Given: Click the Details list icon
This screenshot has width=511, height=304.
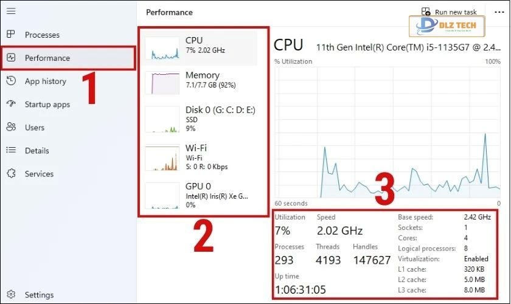Looking at the screenshot, I should [11, 150].
